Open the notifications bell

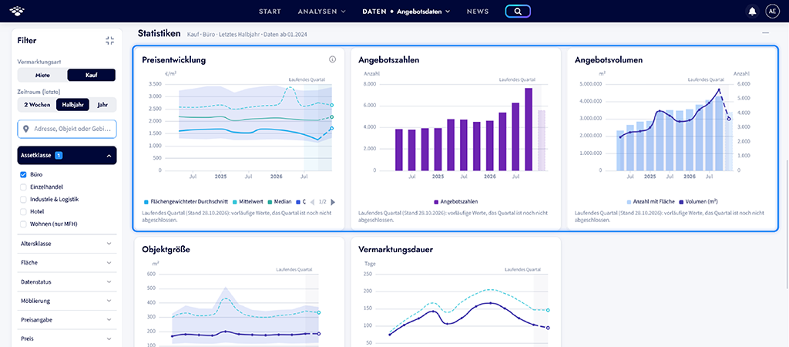pyautogui.click(x=752, y=11)
